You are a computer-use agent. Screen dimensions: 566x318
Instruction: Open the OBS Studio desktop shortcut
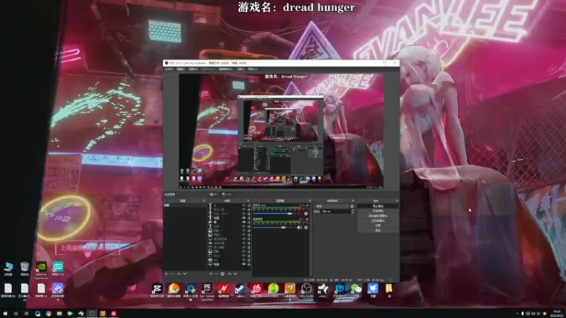(x=306, y=290)
